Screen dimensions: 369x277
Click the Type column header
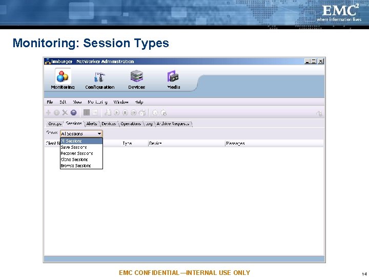[x=135, y=144]
